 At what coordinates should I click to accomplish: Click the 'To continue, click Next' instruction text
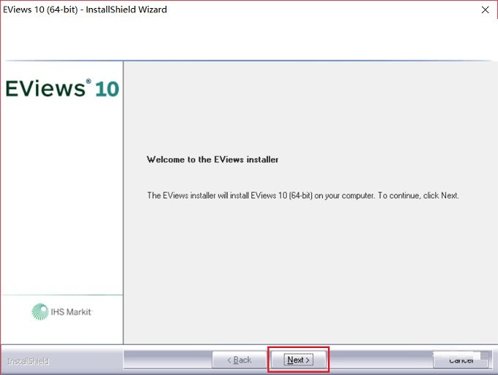tap(418, 195)
